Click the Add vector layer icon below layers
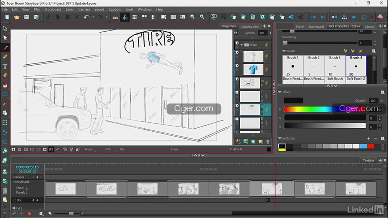Image resolution: width=388 pixels, height=218 pixels. [238, 142]
